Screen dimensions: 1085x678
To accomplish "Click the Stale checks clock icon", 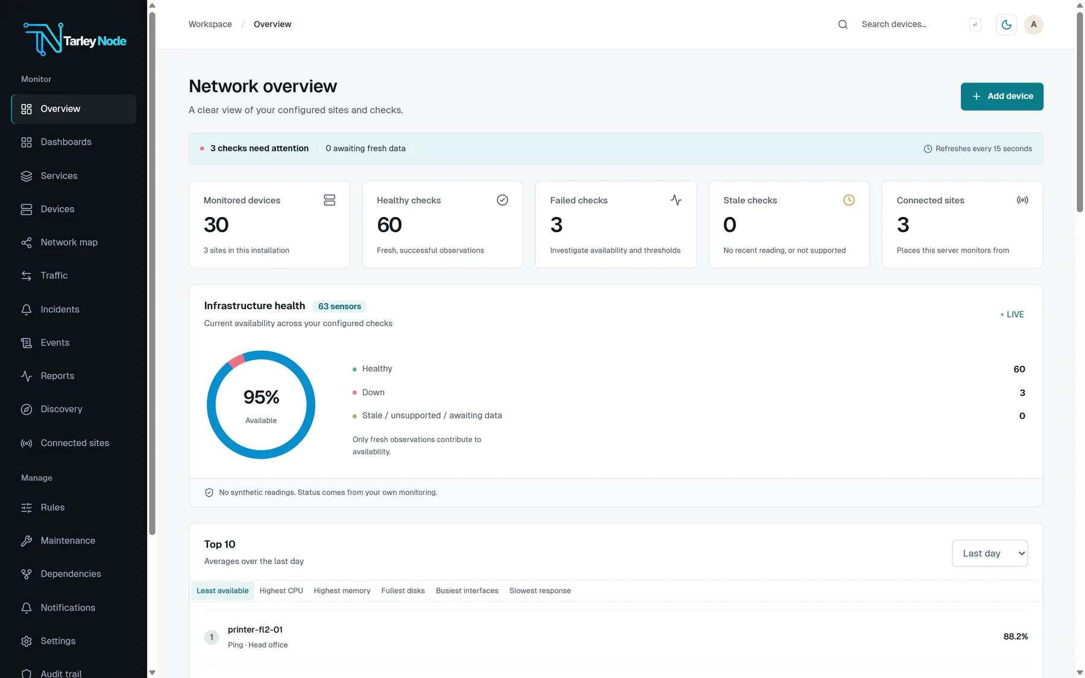I will click(849, 200).
